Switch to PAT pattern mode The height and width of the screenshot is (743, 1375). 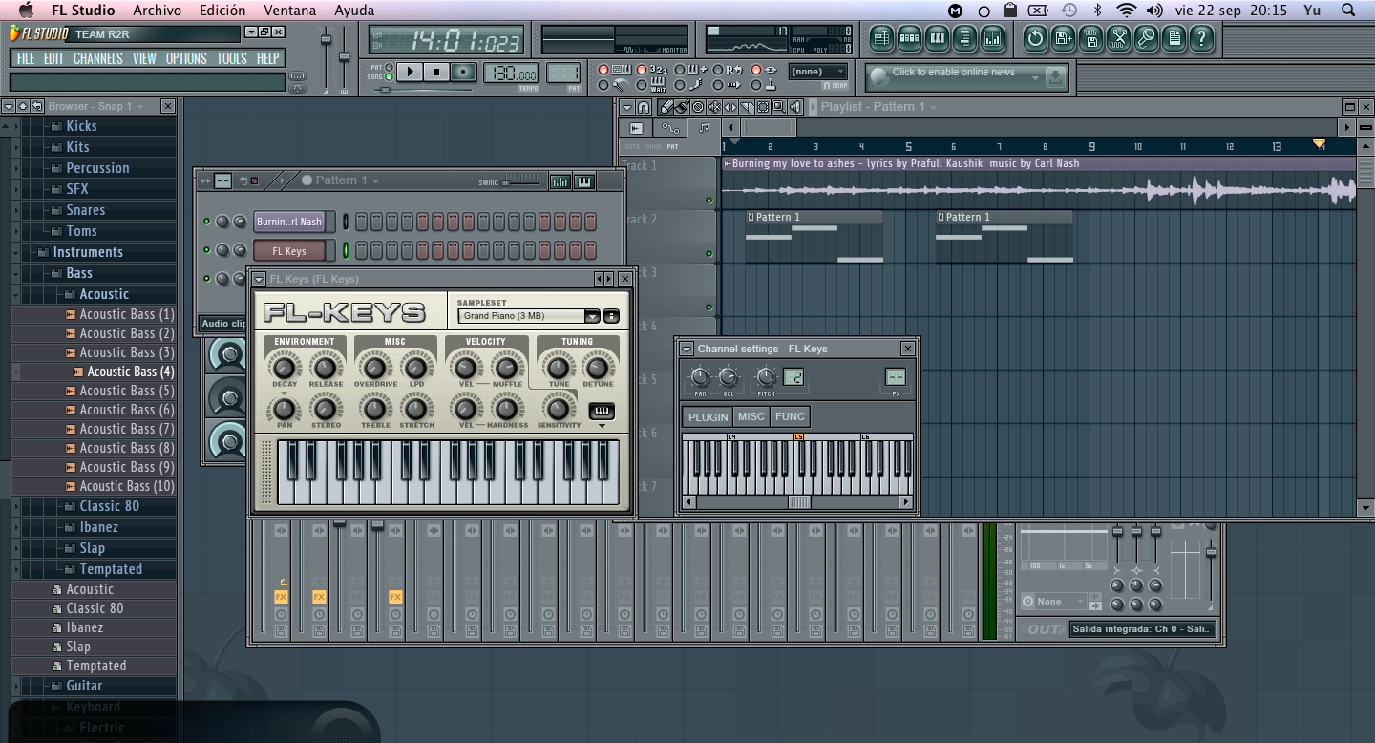[389, 67]
